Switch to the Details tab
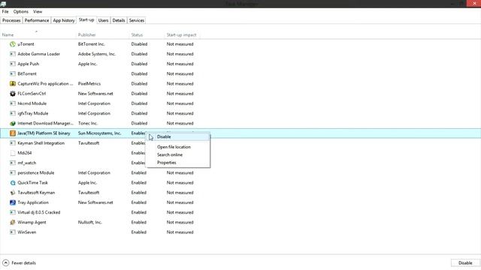This screenshot has height=270, width=481. pos(119,20)
